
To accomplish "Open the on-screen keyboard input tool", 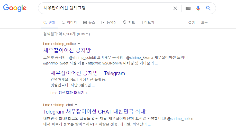I will tap(188, 8).
